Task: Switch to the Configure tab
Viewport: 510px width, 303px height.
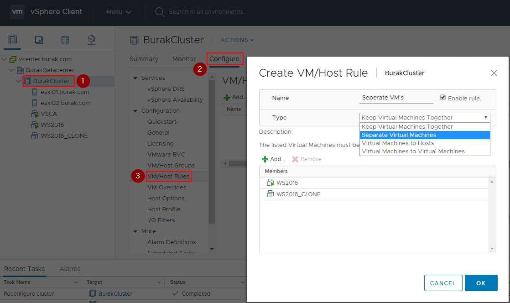Action: pos(224,59)
